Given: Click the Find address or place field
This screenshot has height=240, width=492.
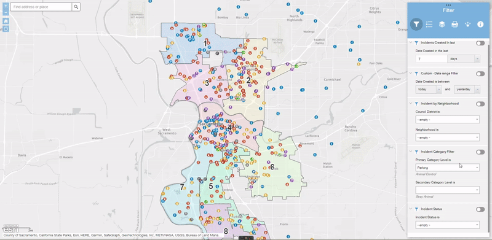Looking at the screenshot, I should tap(41, 7).
